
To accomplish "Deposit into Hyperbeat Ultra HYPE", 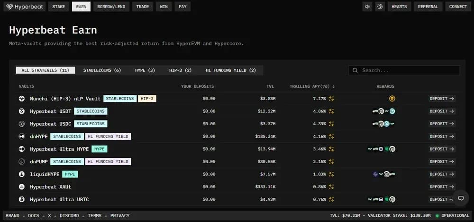I will [x=442, y=149].
